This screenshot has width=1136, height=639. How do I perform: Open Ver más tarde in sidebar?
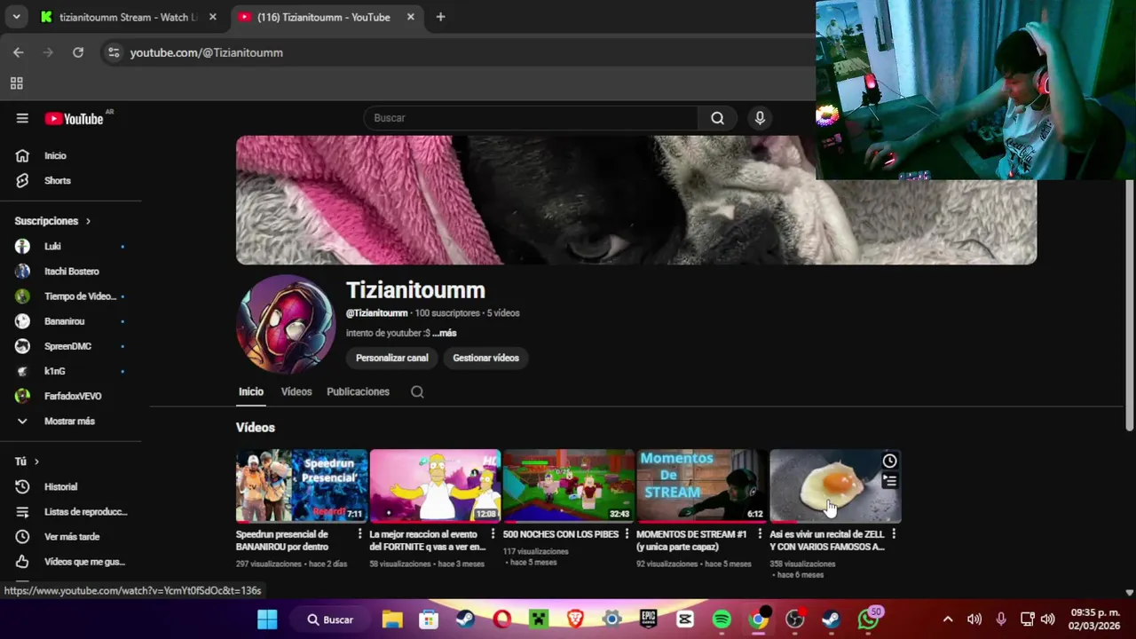[71, 536]
